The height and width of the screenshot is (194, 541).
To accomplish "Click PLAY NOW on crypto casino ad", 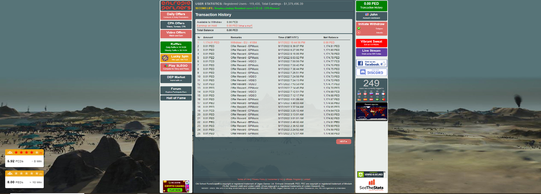I will click(175, 190).
